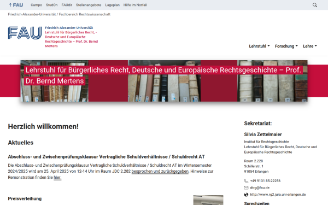Click the 'Sprechzeiten' heading
Image resolution: width=328 pixels, height=205 pixels.
click(257, 203)
